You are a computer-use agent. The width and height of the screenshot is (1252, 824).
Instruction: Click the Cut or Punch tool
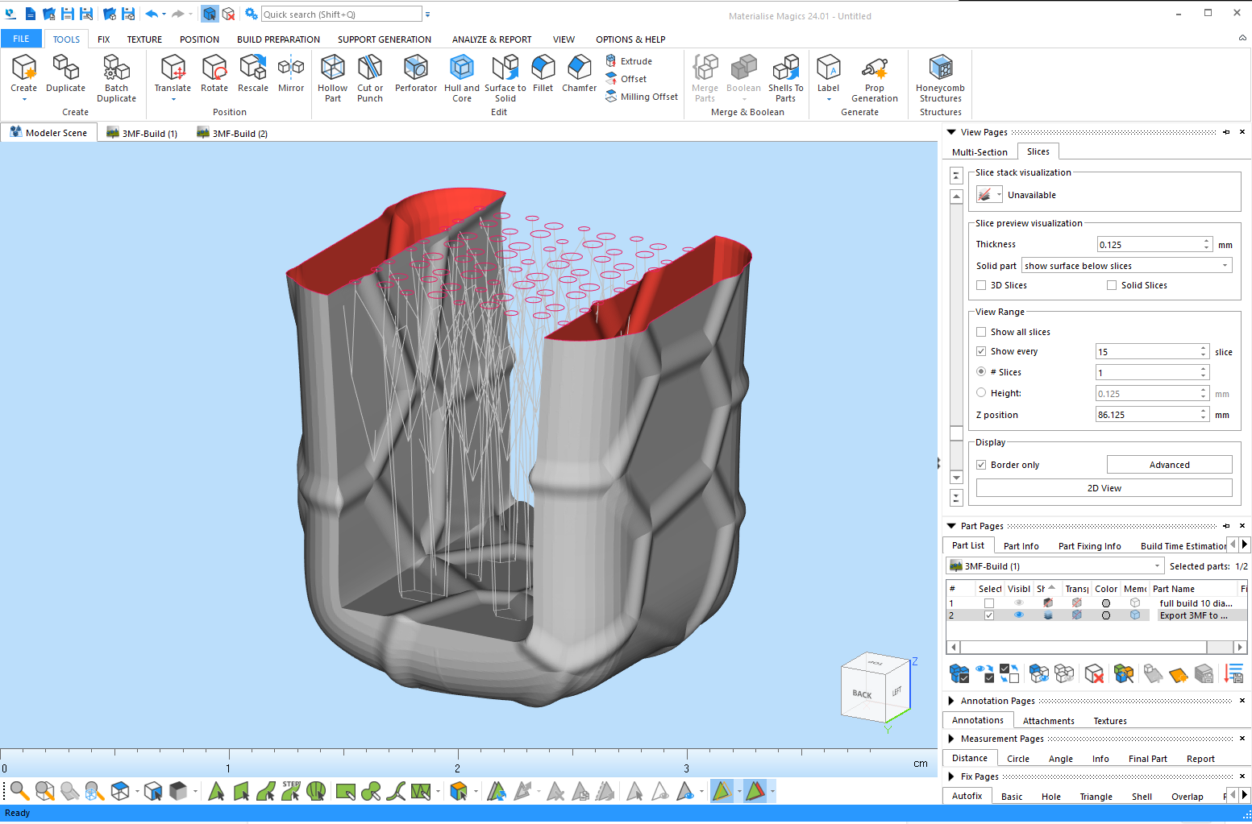370,78
